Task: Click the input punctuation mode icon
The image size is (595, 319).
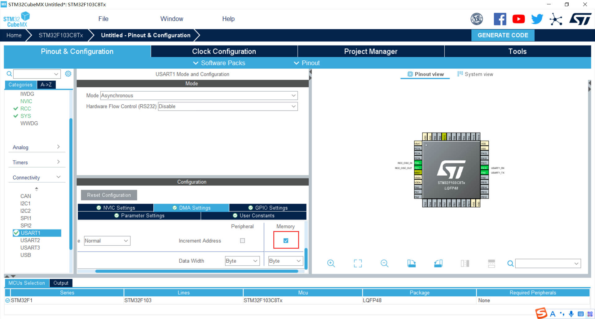Action: click(562, 314)
